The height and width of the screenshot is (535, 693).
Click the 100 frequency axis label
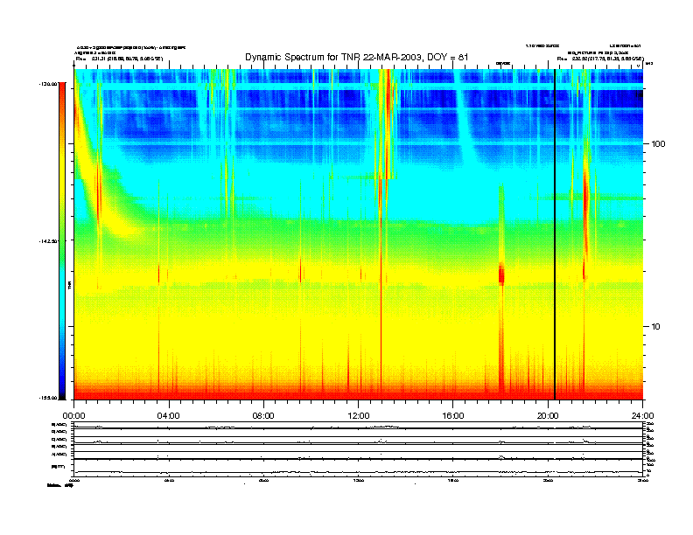point(658,144)
